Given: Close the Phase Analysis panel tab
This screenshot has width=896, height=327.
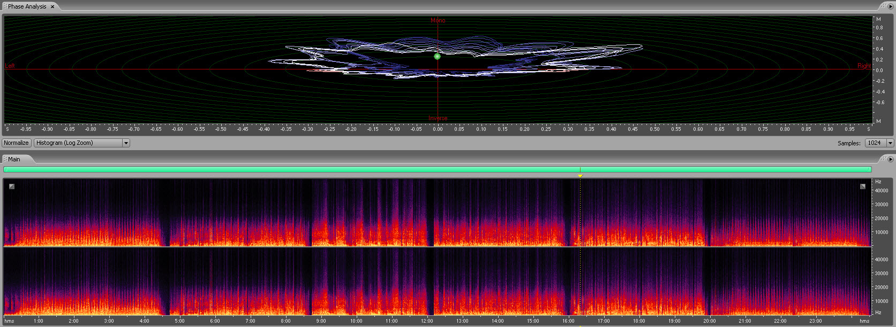Looking at the screenshot, I should (x=52, y=7).
